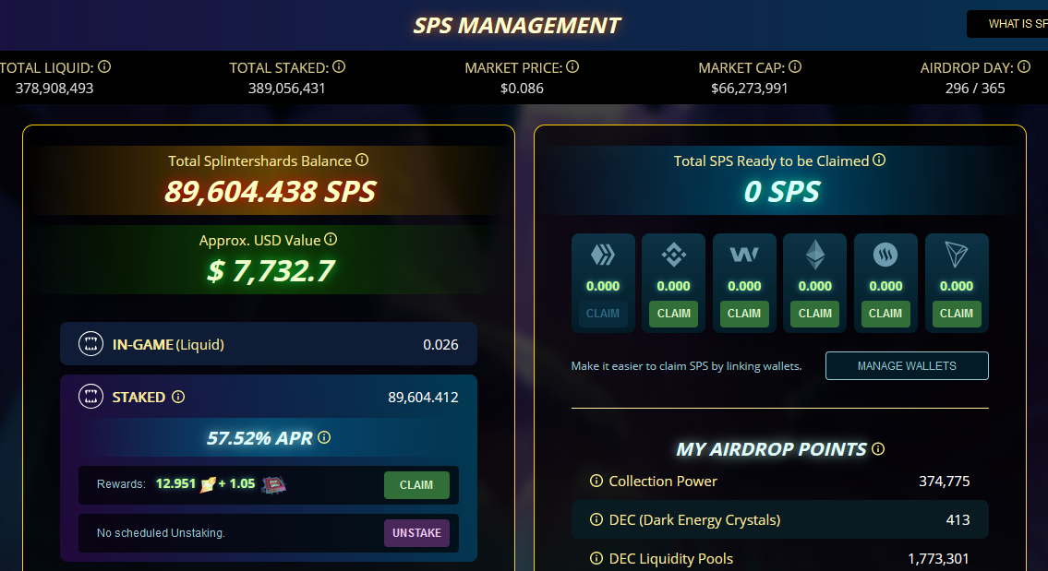Click the Total Liquid info icon
Image resolution: width=1048 pixels, height=571 pixels.
tap(104, 66)
